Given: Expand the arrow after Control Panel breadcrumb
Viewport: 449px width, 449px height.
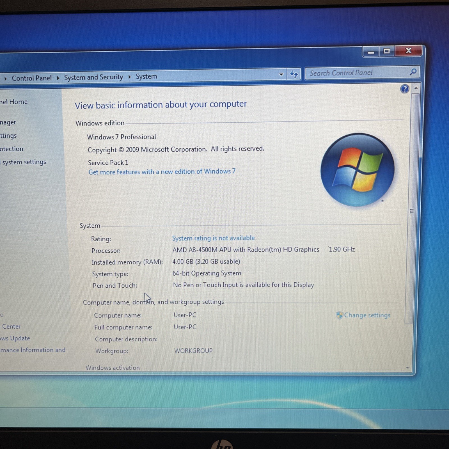Looking at the screenshot, I should pyautogui.click(x=58, y=78).
